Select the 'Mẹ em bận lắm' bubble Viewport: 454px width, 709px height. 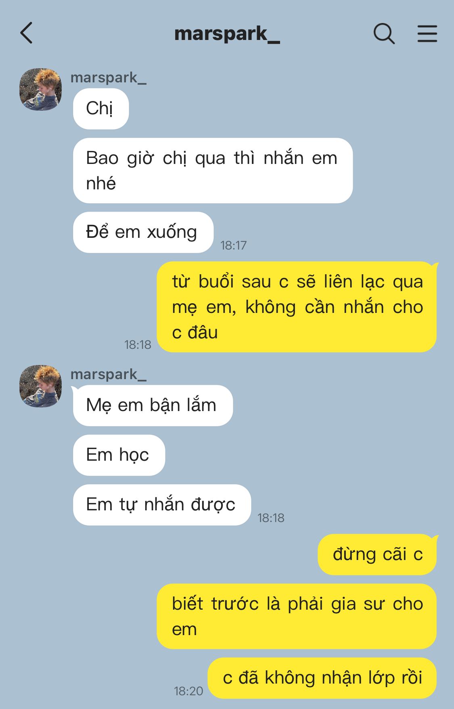pos(153,405)
